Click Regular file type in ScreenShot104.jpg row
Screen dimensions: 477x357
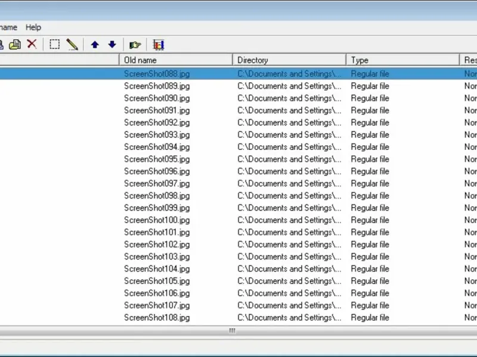click(370, 269)
